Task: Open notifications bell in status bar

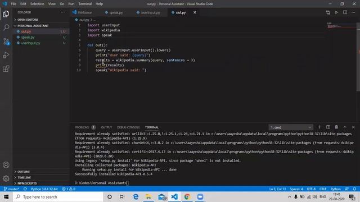Action: click(x=354, y=189)
